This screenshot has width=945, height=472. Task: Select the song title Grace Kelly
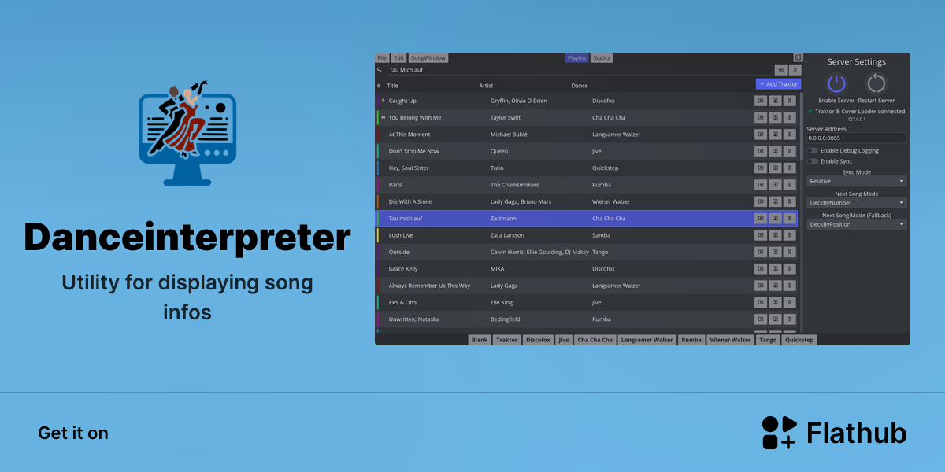403,268
